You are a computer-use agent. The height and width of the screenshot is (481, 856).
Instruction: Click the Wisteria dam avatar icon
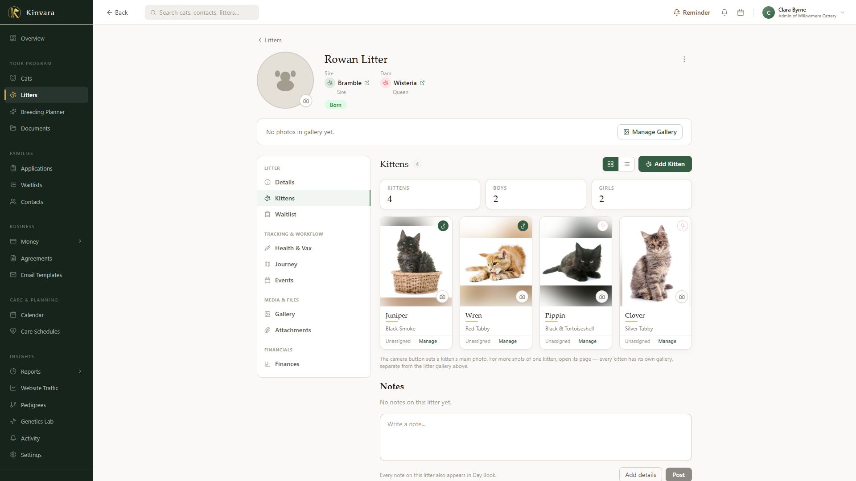point(386,83)
